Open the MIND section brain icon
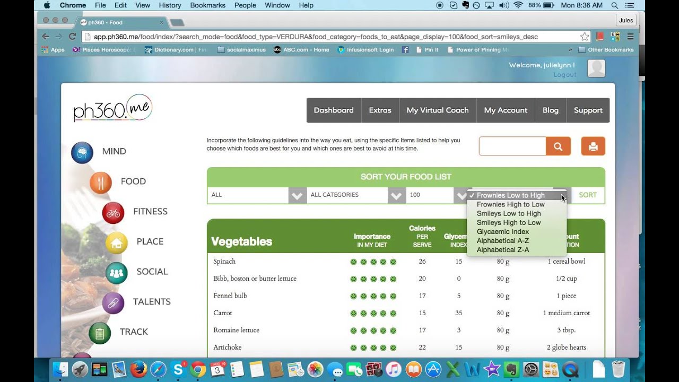The width and height of the screenshot is (679, 382). point(82,152)
